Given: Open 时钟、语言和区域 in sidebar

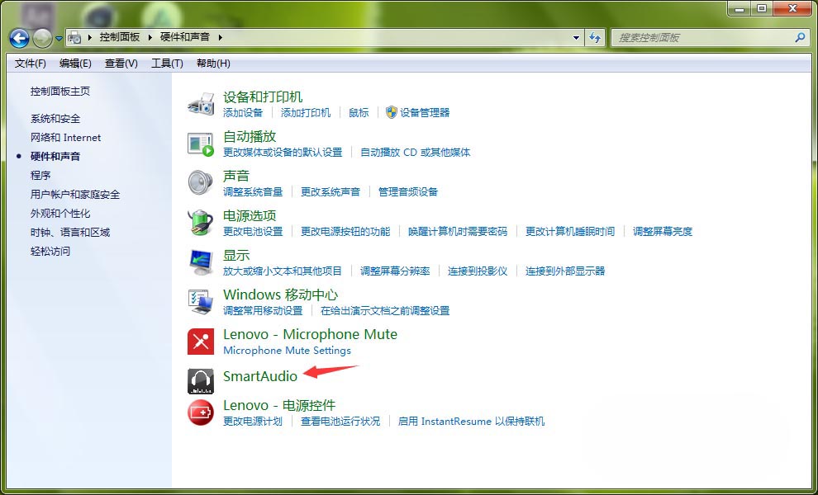Looking at the screenshot, I should tap(70, 233).
